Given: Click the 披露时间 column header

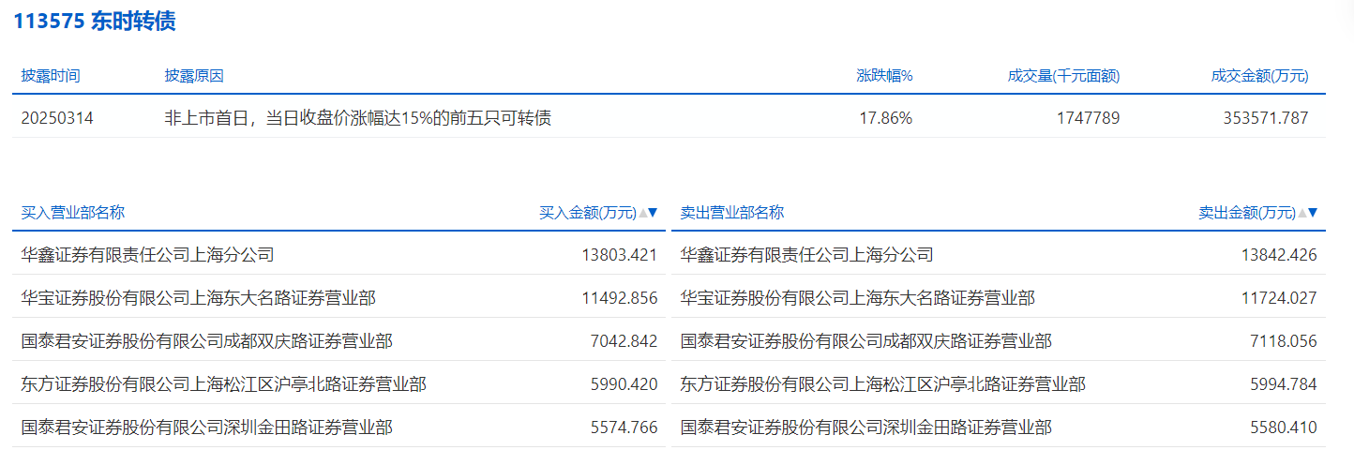Looking at the screenshot, I should click(x=51, y=76).
